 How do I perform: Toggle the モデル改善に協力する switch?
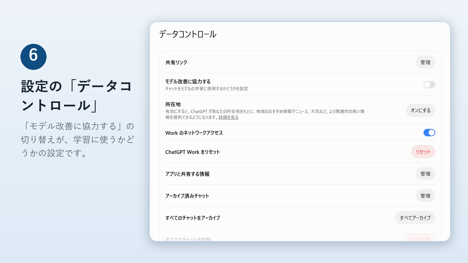pyautogui.click(x=429, y=85)
